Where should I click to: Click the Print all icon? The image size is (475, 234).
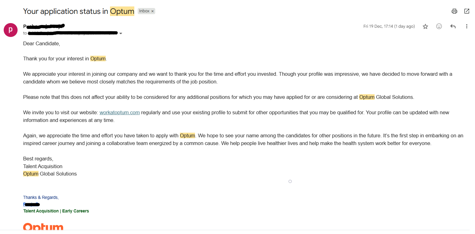[454, 11]
